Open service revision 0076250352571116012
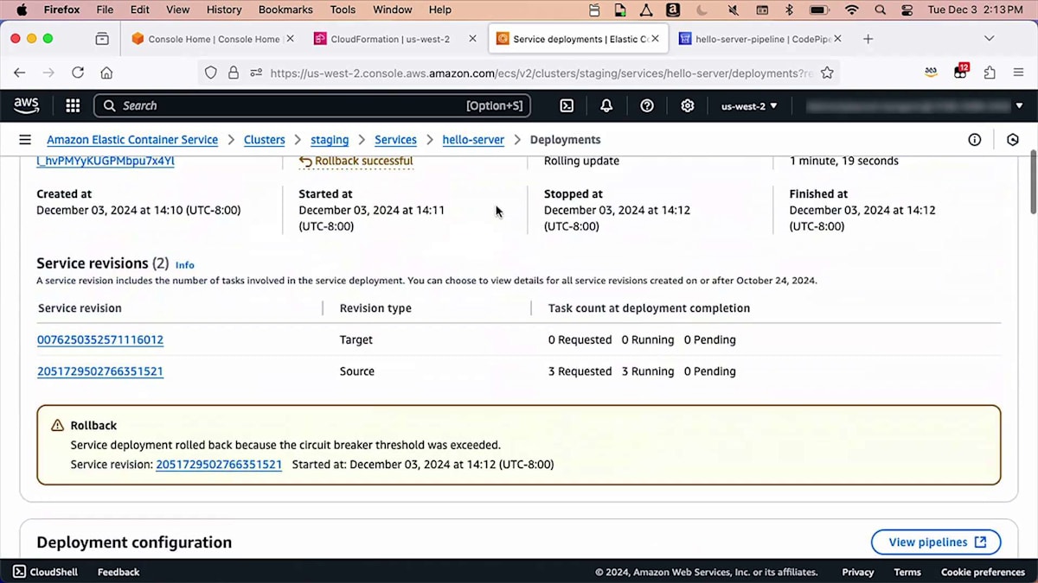1038x583 pixels. point(100,339)
